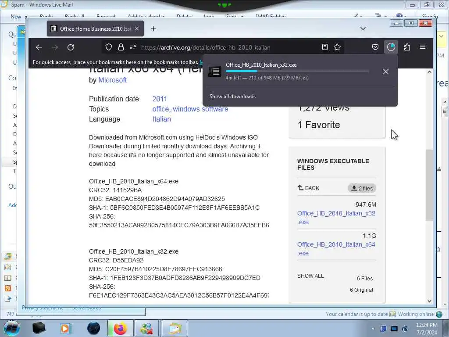Open Feeds icon in Live Mail sidebar
Screen dimensions: 449x337
point(8,288)
